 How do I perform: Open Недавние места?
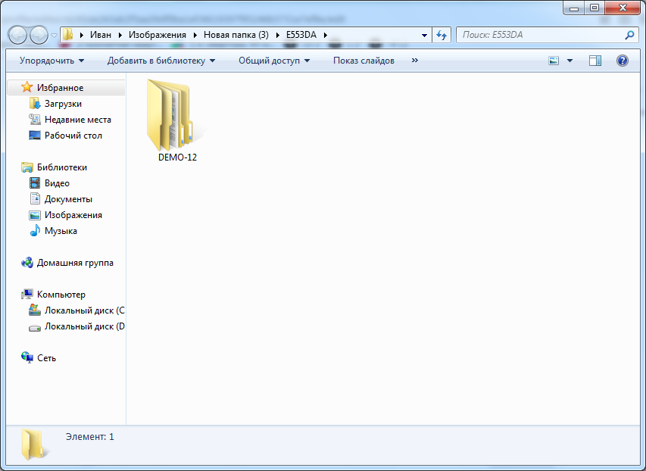tap(78, 120)
